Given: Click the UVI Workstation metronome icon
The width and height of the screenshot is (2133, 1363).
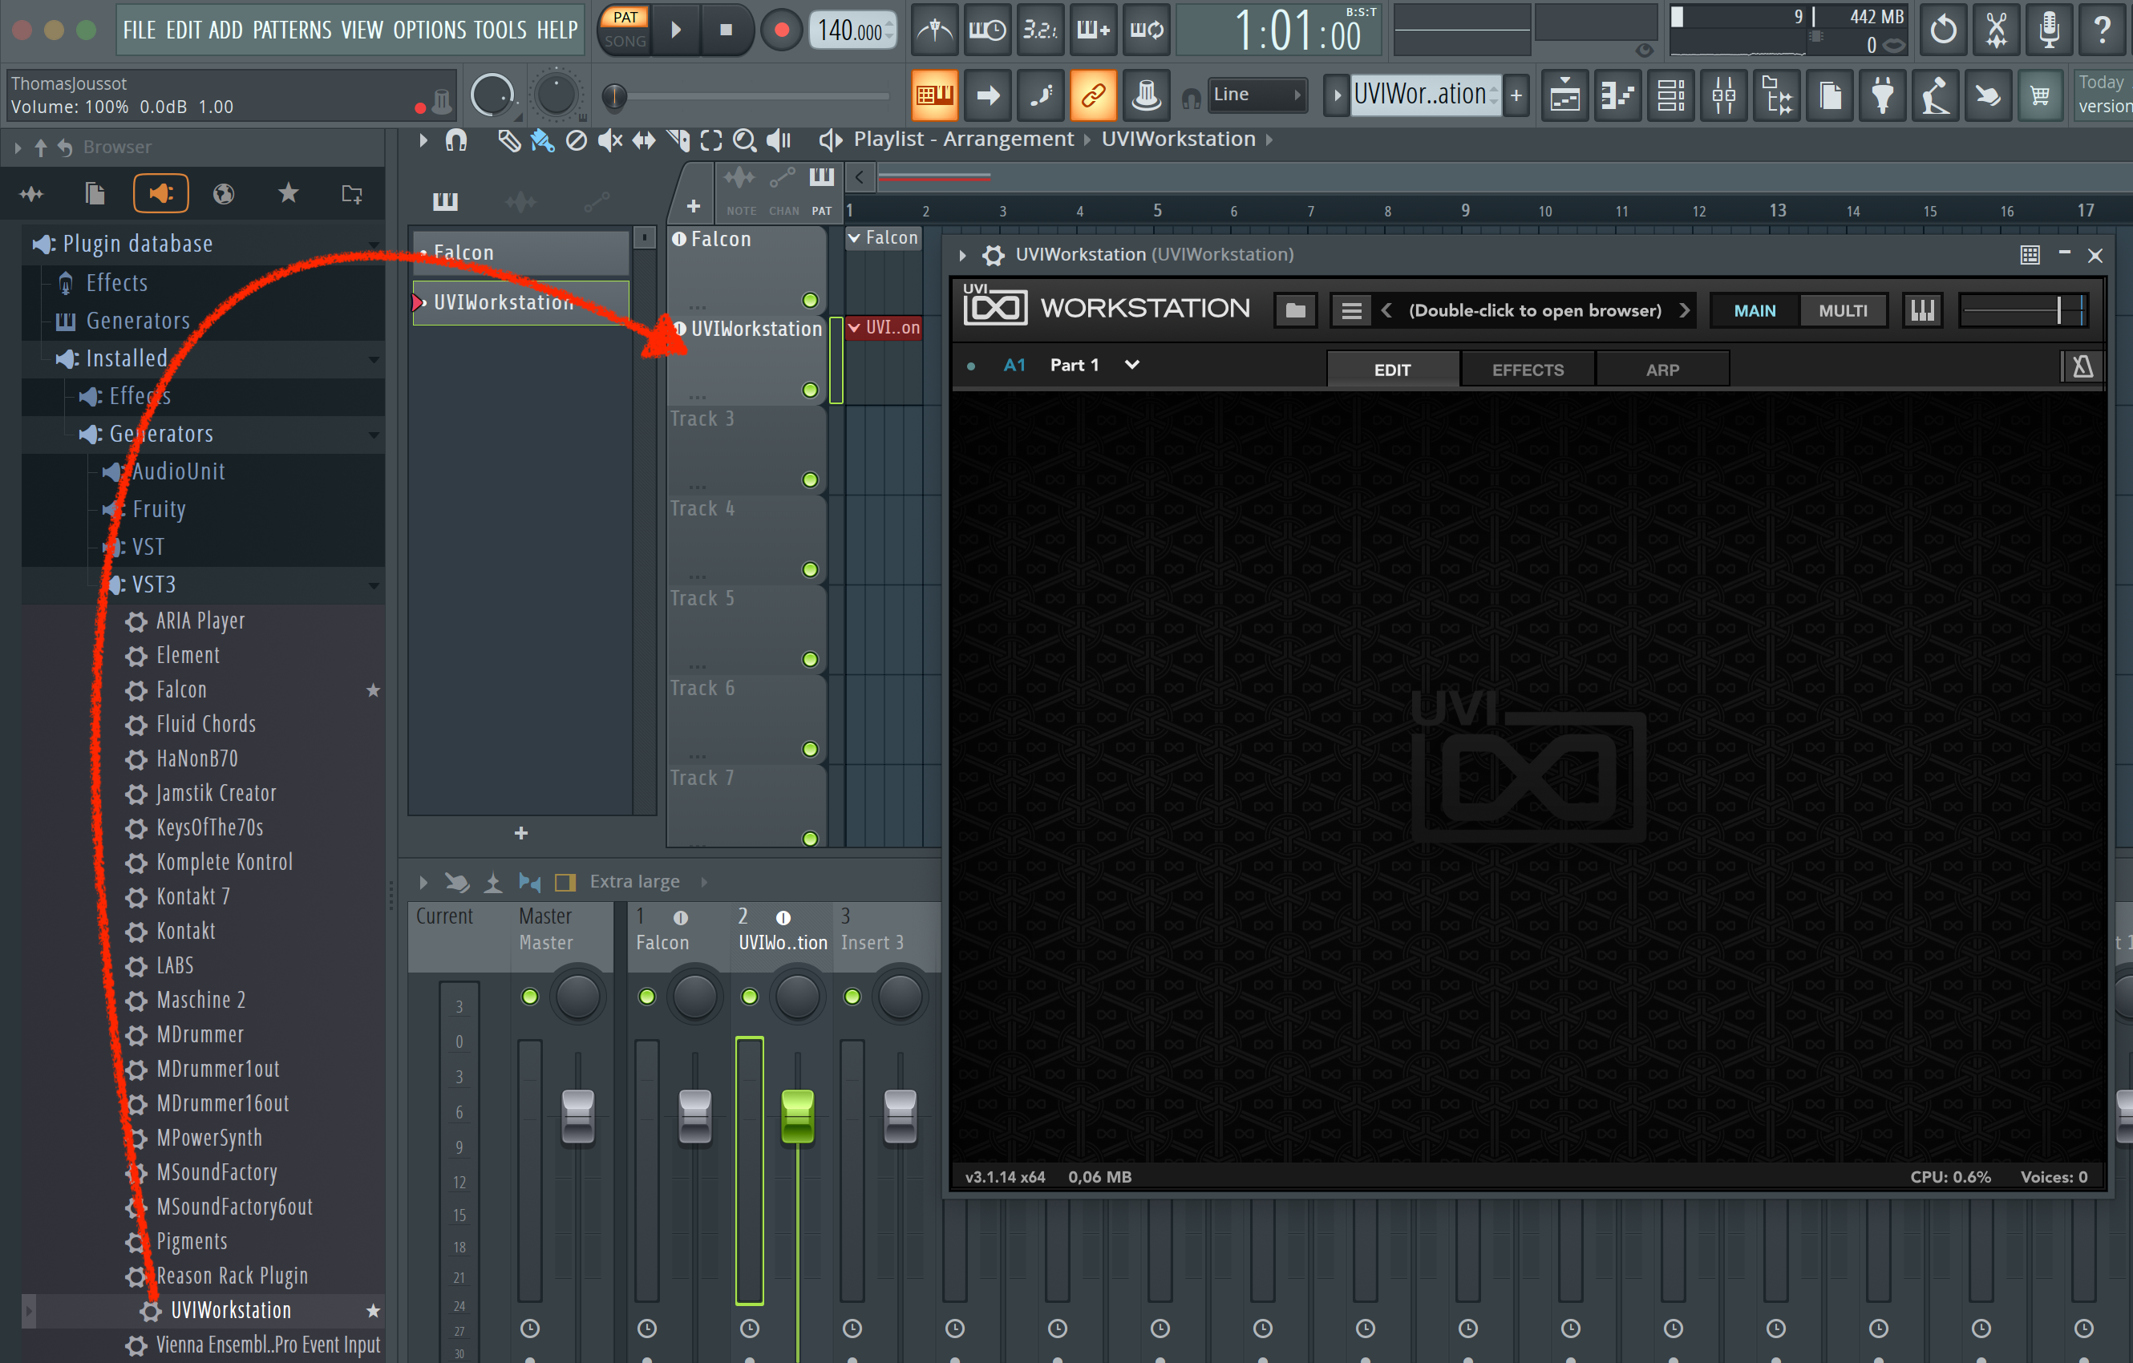Looking at the screenshot, I should tap(2082, 366).
